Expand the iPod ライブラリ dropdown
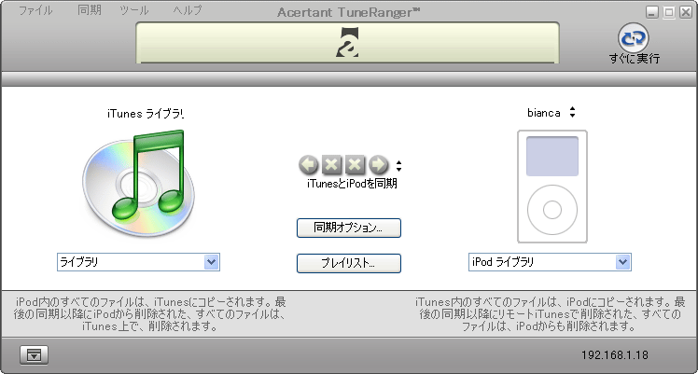This screenshot has height=374, width=698. (622, 262)
